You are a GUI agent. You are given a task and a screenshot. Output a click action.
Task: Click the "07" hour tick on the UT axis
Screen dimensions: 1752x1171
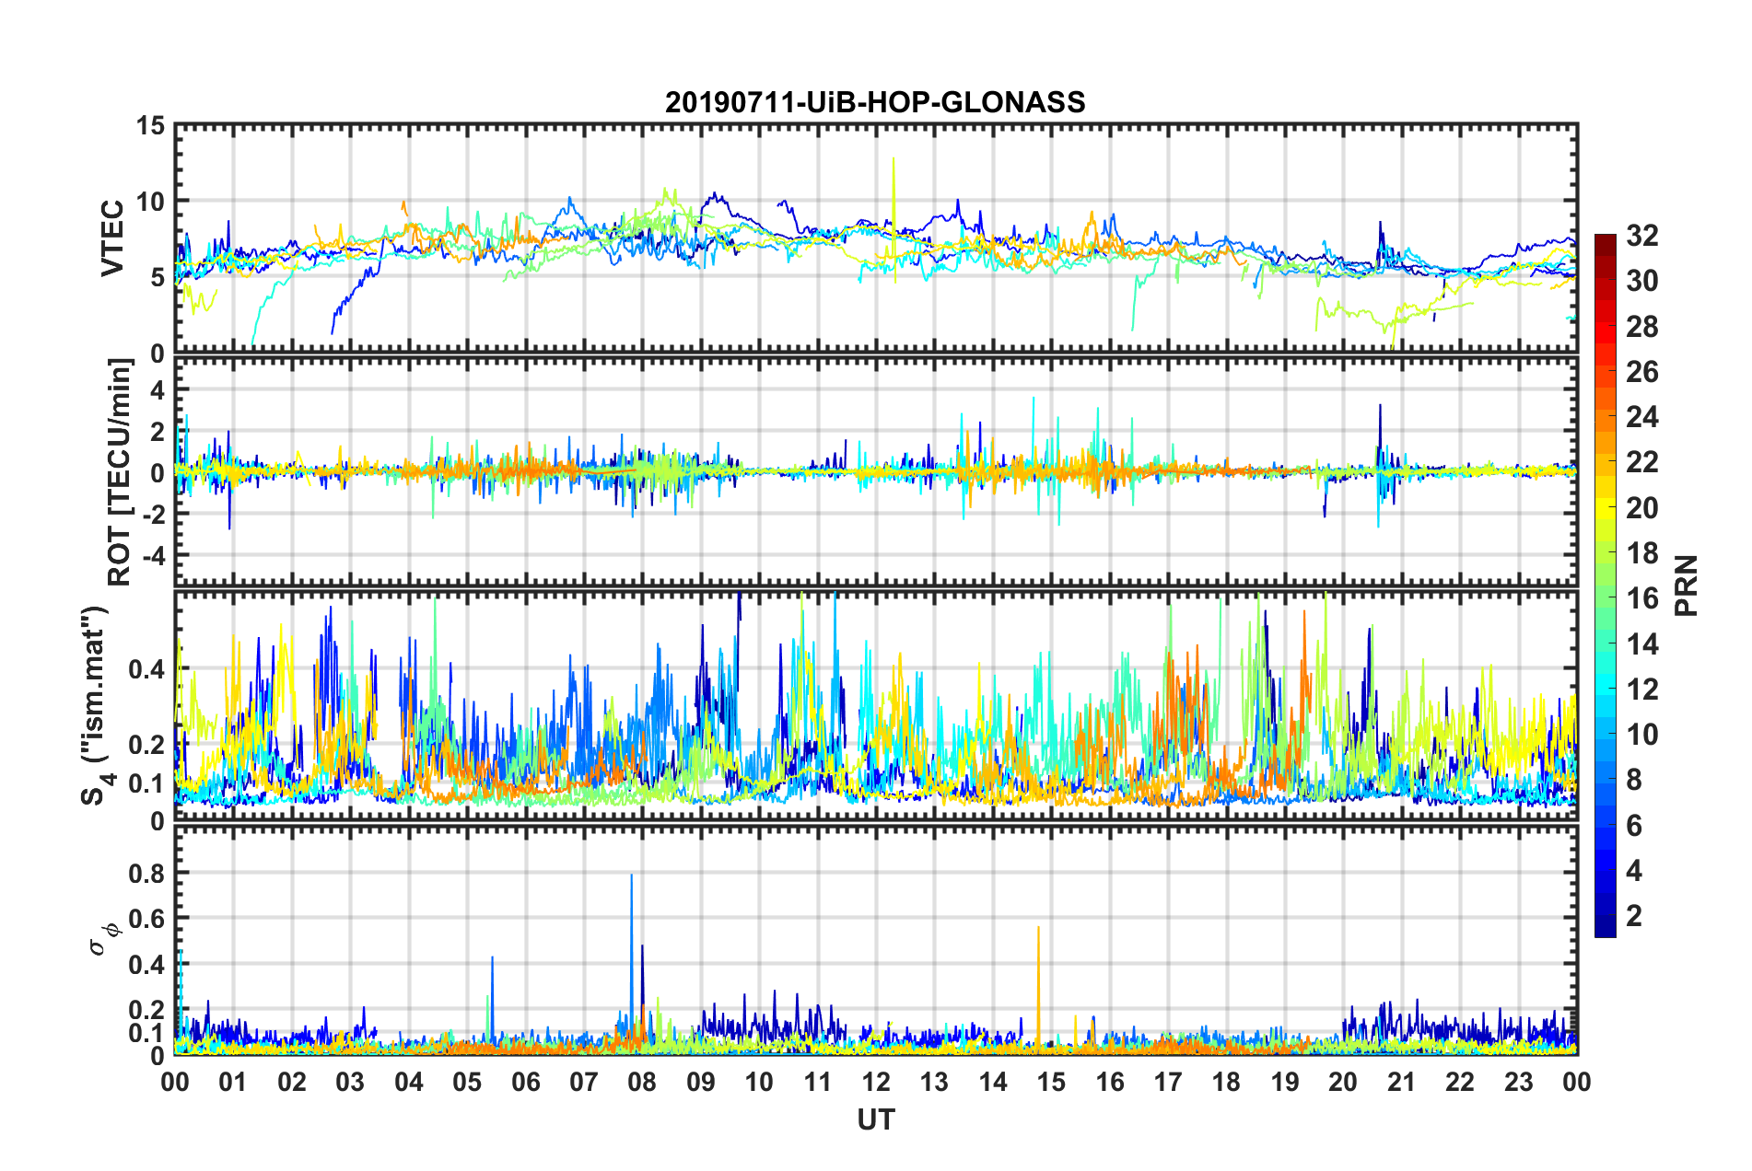[584, 1082]
